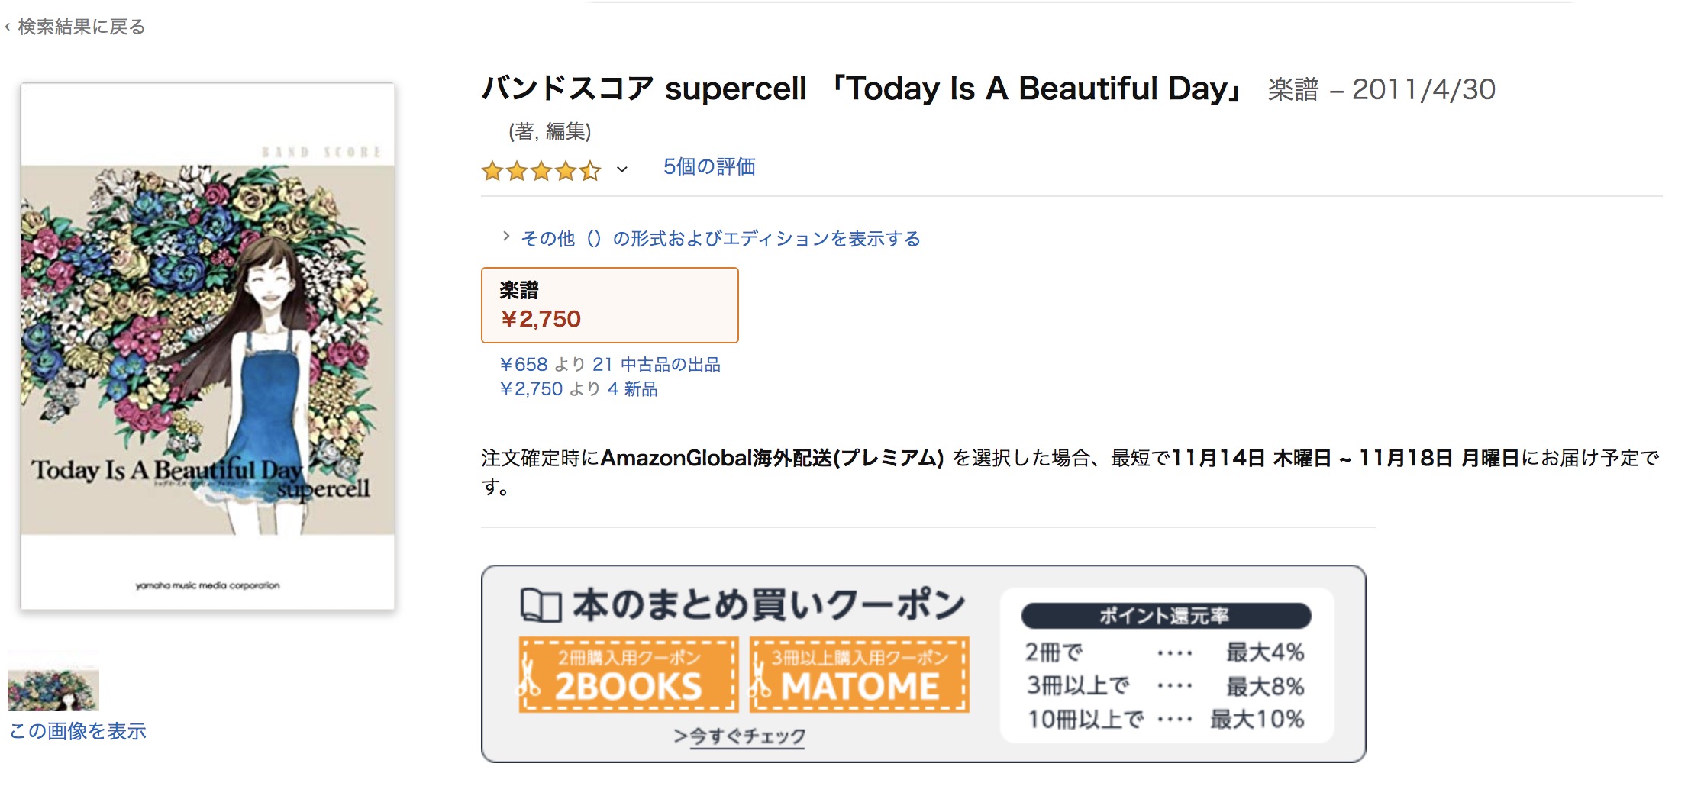1704x786 pixels.
Task: Go back via 検索結果に戻る link
Action: coord(81,27)
